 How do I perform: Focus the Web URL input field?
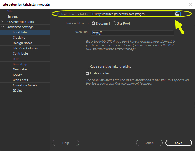point(132,33)
